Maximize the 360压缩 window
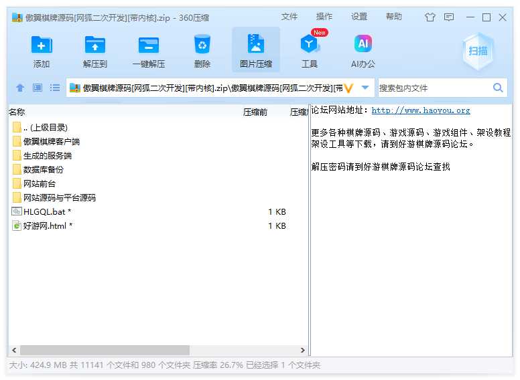The width and height of the screenshot is (520, 380). tap(486, 17)
